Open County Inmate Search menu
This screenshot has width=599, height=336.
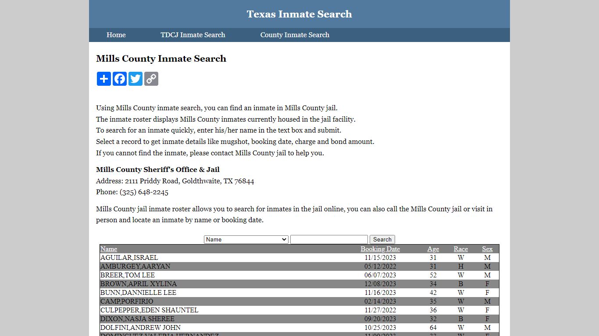pyautogui.click(x=295, y=35)
